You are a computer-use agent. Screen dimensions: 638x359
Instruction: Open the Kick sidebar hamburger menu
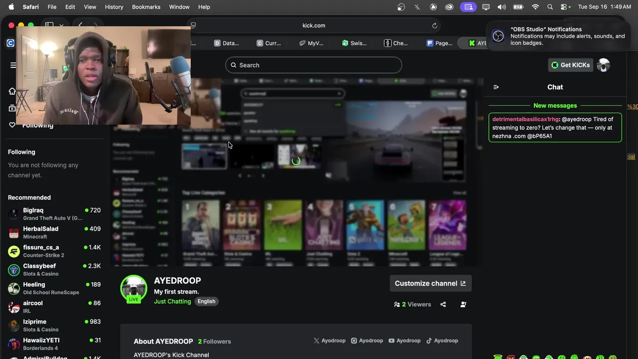coord(13,65)
